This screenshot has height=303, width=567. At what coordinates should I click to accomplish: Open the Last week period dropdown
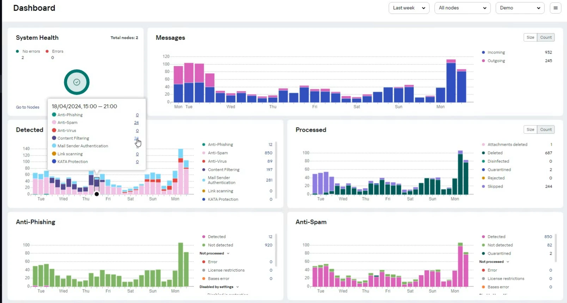pos(409,8)
